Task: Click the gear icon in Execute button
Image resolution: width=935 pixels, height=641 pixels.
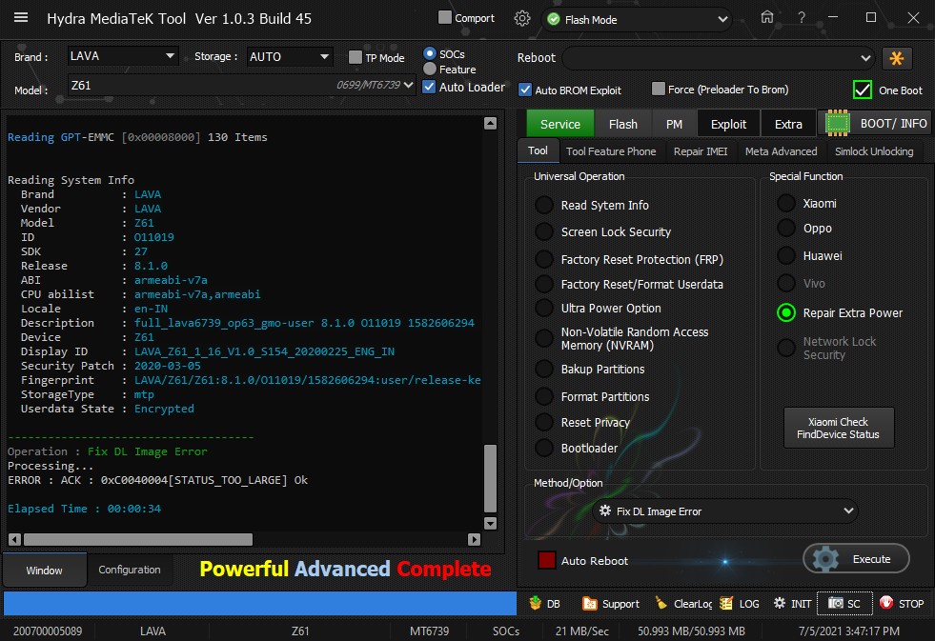Action: pos(826,559)
